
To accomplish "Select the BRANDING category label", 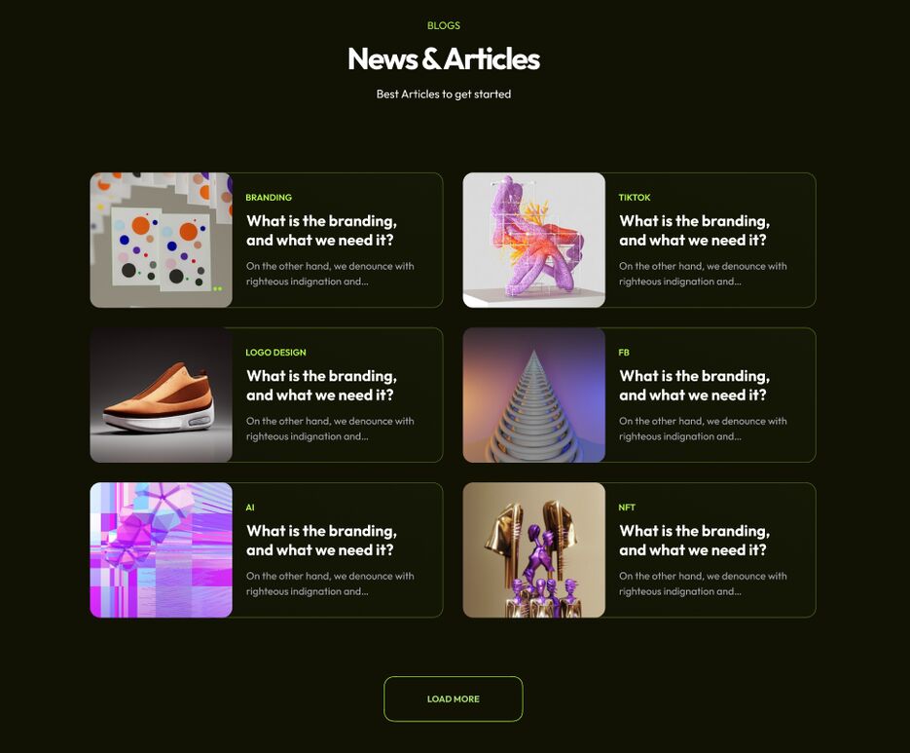I will pyautogui.click(x=269, y=198).
